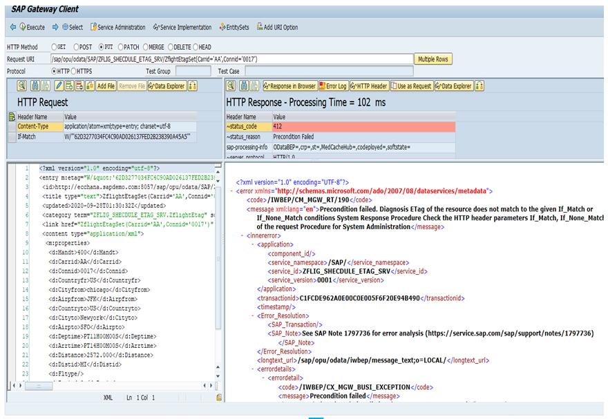
Task: Click the Precondition Failed status reason value
Action: 363,137
